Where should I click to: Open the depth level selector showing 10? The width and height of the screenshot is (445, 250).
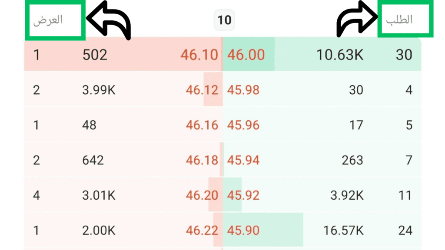tap(224, 20)
